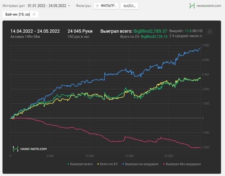The image size is (225, 176).
Task: Click the BigBlind2,729.19 EV value
Action: [154, 37]
